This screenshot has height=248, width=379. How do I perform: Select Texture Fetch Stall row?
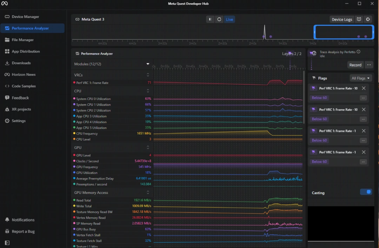(112, 241)
